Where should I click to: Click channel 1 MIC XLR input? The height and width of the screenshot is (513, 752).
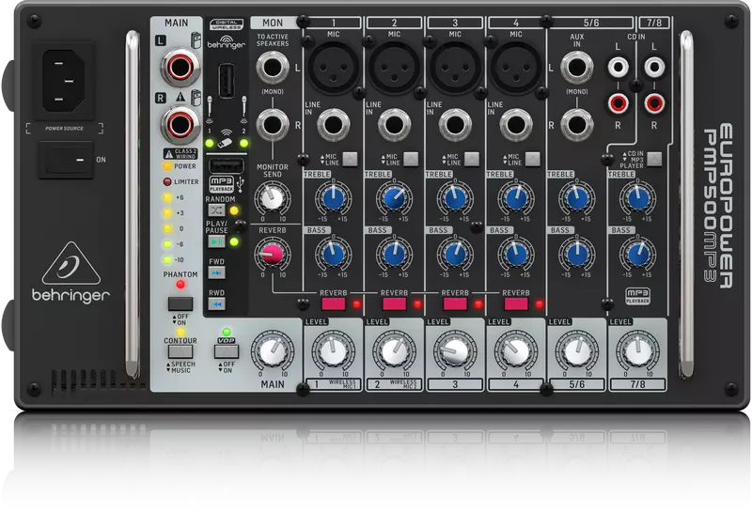pyautogui.click(x=334, y=68)
